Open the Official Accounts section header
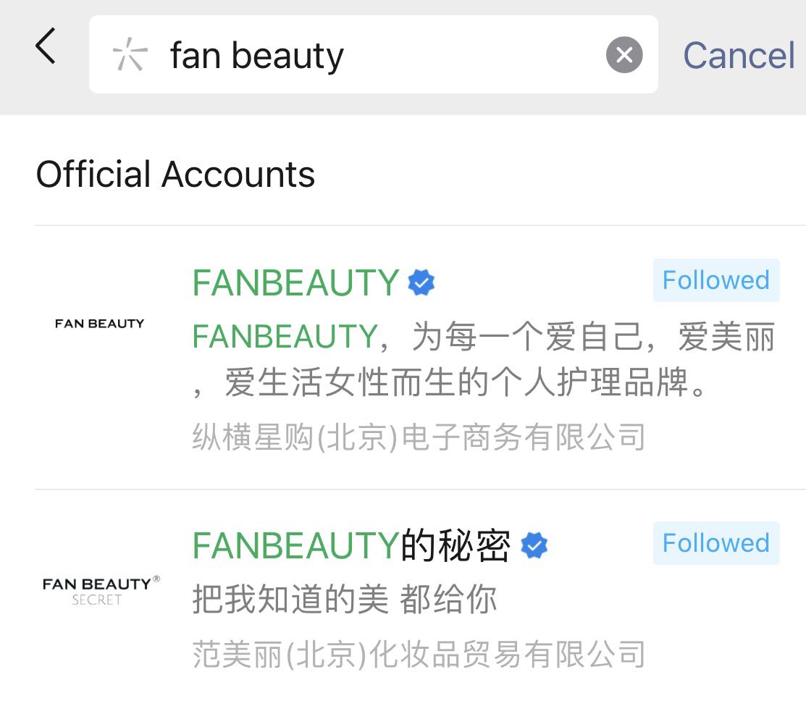 point(175,175)
